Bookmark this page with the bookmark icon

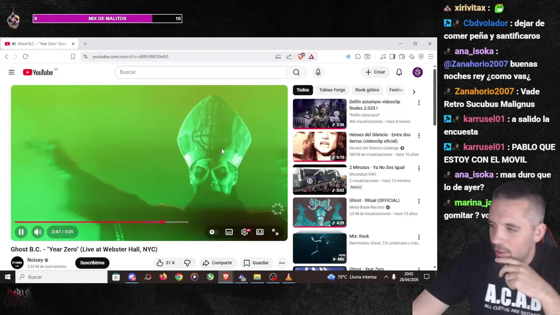pos(73,56)
